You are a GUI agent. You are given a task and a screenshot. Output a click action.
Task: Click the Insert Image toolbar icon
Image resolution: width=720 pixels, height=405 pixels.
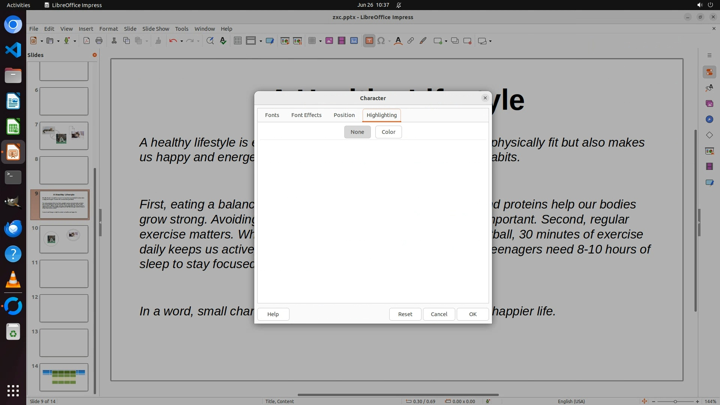(329, 41)
